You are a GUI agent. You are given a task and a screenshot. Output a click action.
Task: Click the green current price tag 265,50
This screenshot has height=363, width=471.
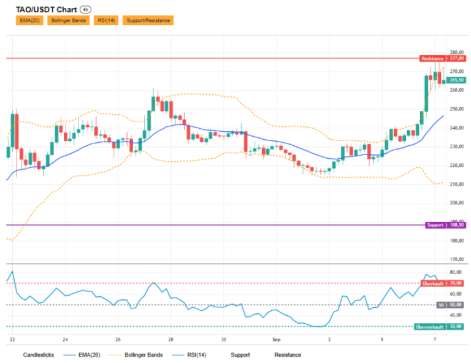456,80
